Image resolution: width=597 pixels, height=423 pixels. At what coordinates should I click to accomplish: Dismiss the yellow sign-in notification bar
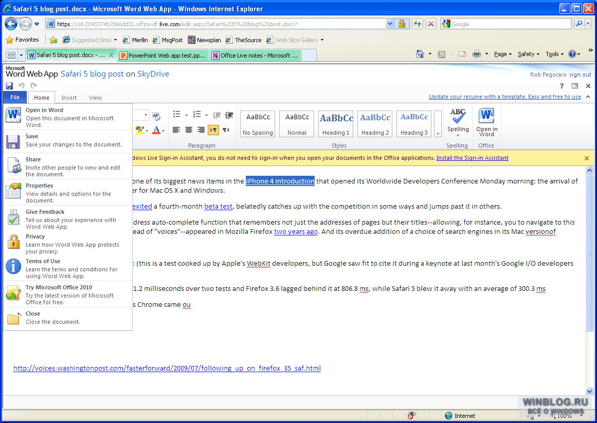click(586, 158)
